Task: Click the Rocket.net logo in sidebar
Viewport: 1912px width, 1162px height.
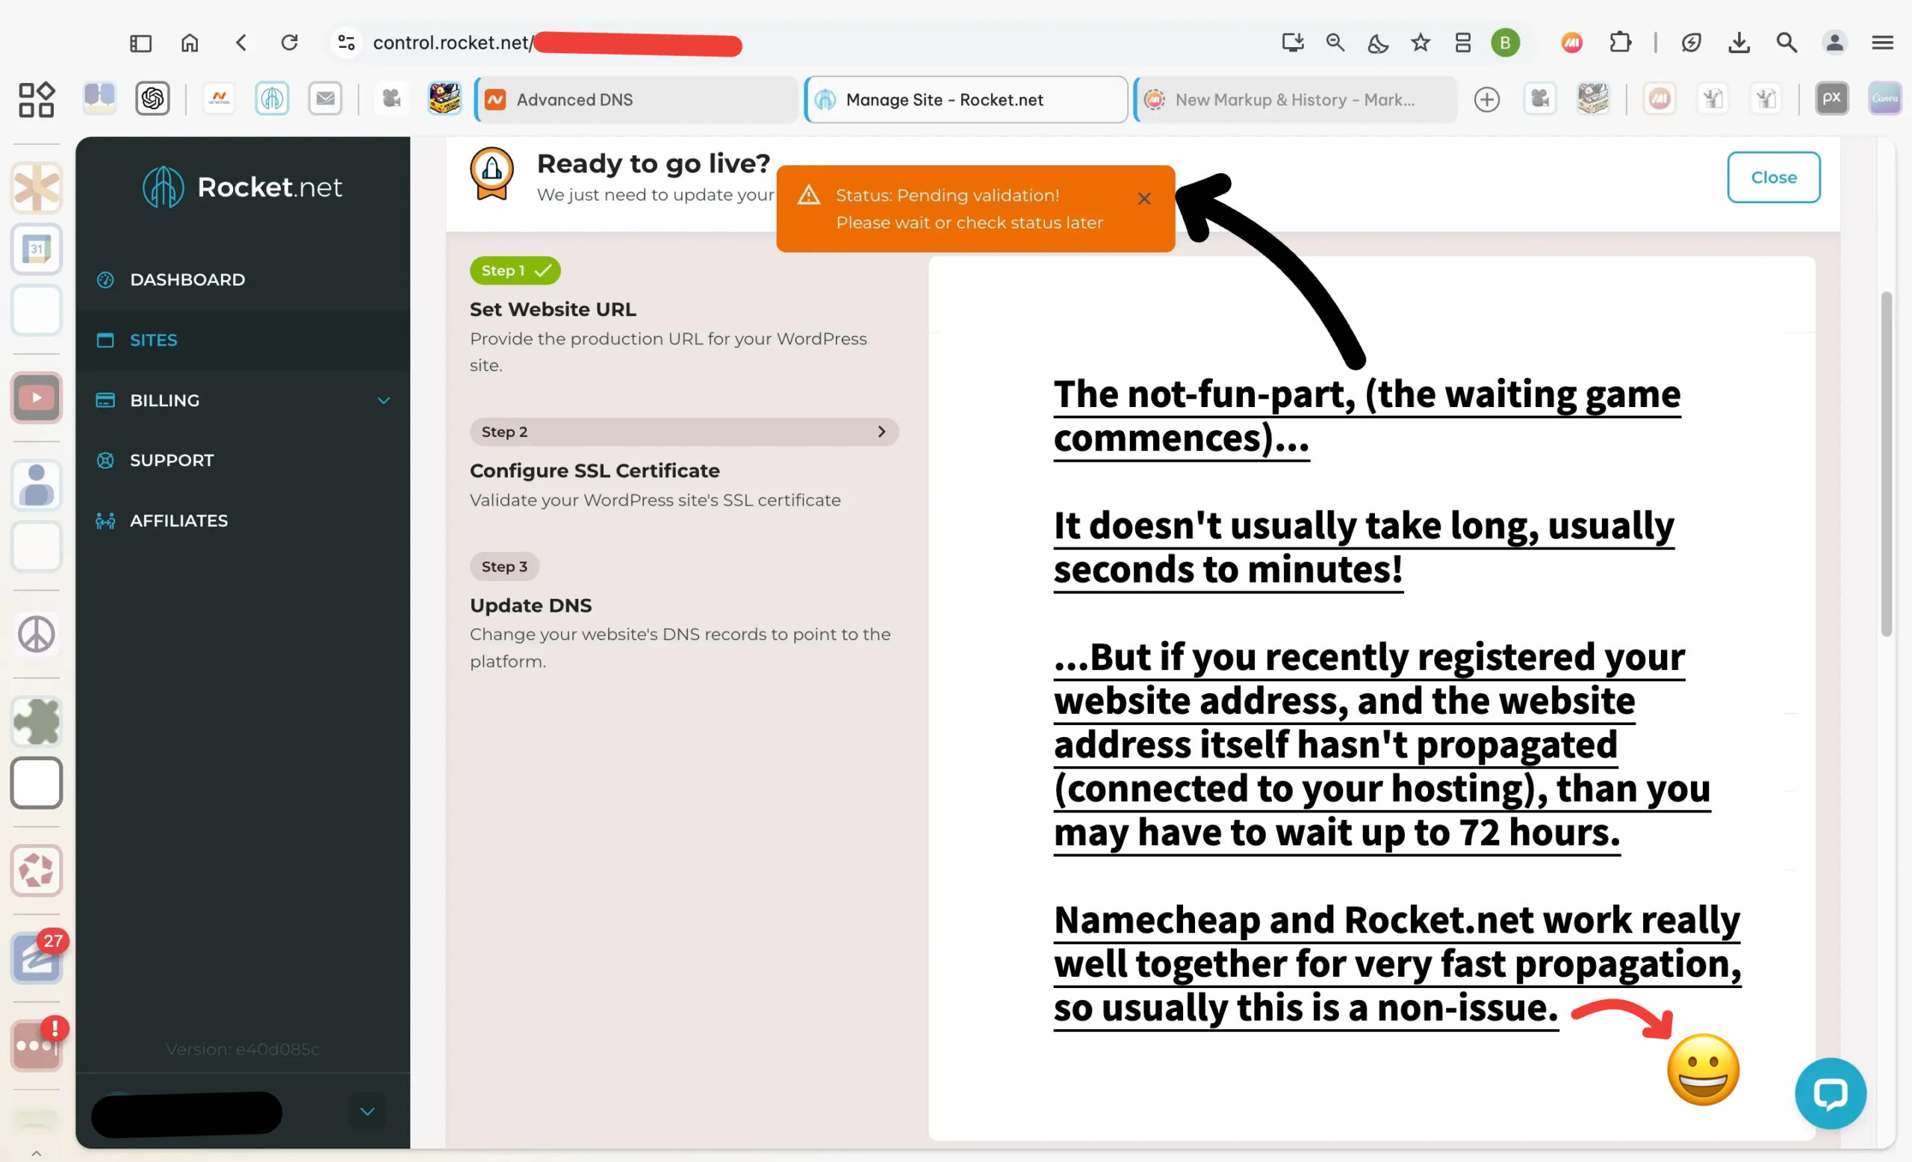Action: 242,187
